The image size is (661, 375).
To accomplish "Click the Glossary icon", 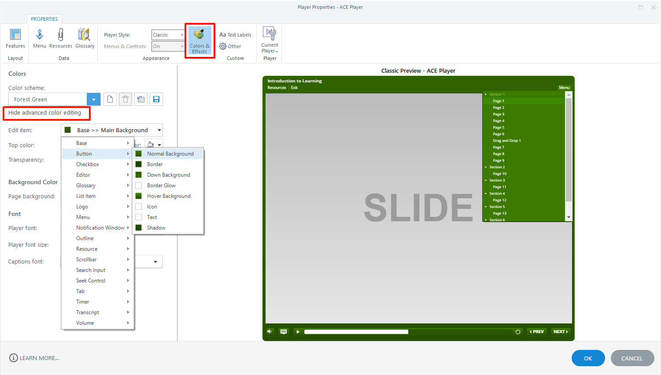I will tap(85, 39).
